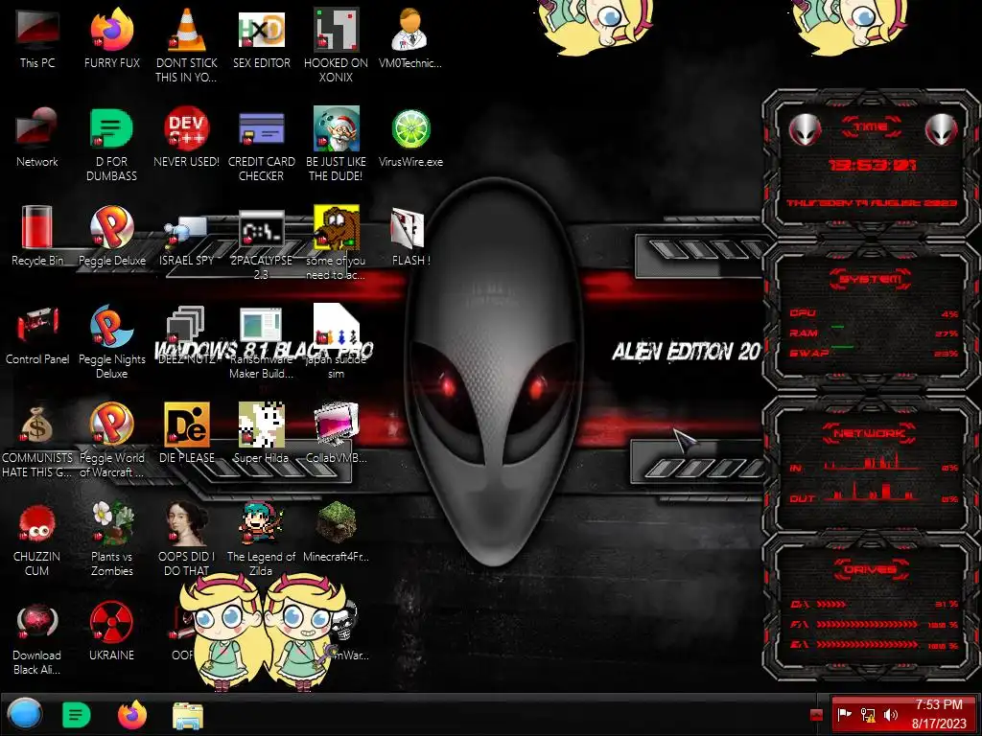Open the This PC desktop icon
The height and width of the screenshot is (736, 982).
(37, 38)
